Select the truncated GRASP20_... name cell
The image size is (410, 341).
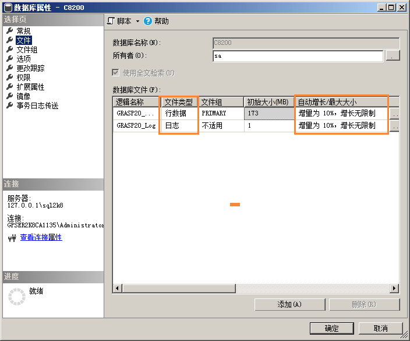(x=136, y=114)
